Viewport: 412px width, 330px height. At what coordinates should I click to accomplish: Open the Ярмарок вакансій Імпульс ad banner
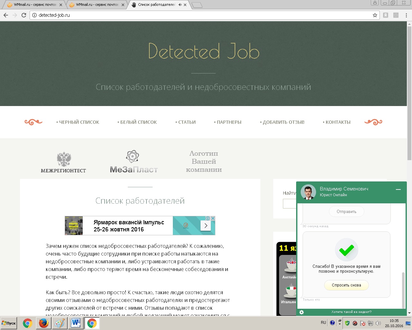click(x=140, y=226)
